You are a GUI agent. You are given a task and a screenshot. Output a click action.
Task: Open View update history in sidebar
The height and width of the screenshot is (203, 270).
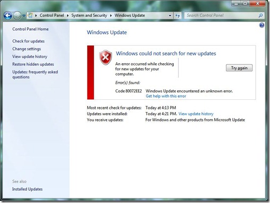[x=30, y=56]
